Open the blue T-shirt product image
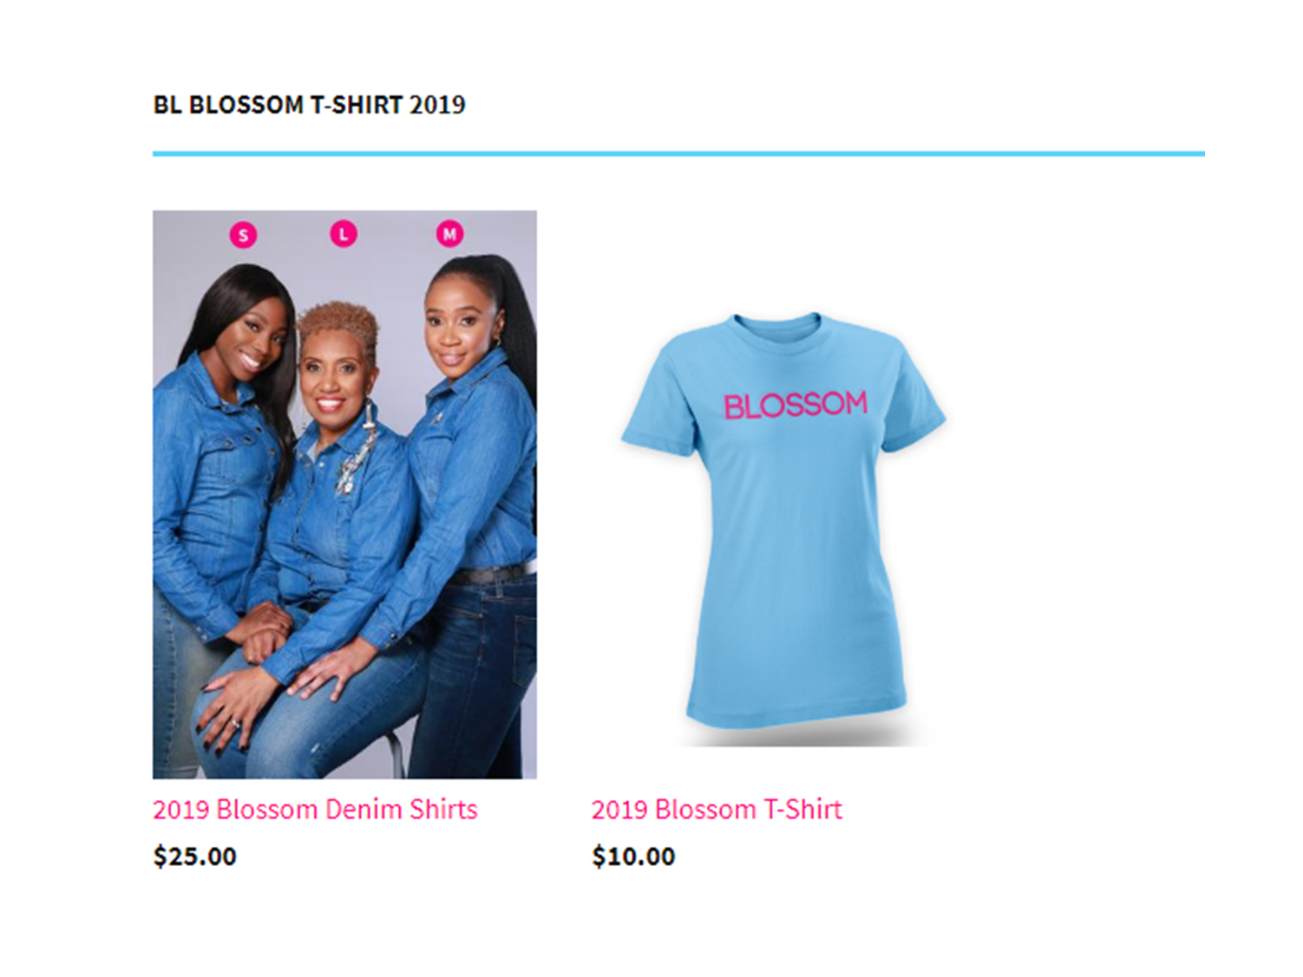1303x977 pixels. coord(782,529)
